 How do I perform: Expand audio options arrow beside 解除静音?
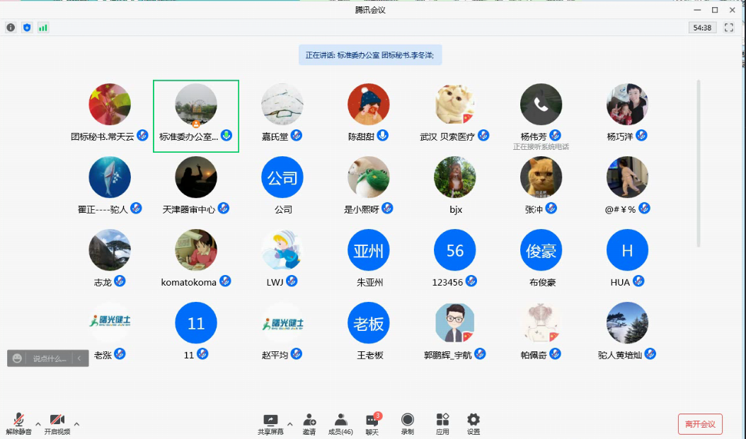pos(38,424)
